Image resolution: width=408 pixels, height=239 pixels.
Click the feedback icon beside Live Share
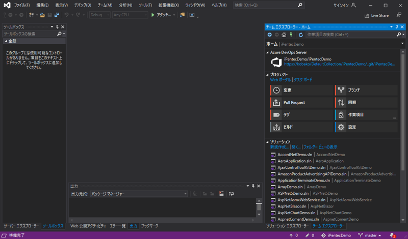pos(399,15)
